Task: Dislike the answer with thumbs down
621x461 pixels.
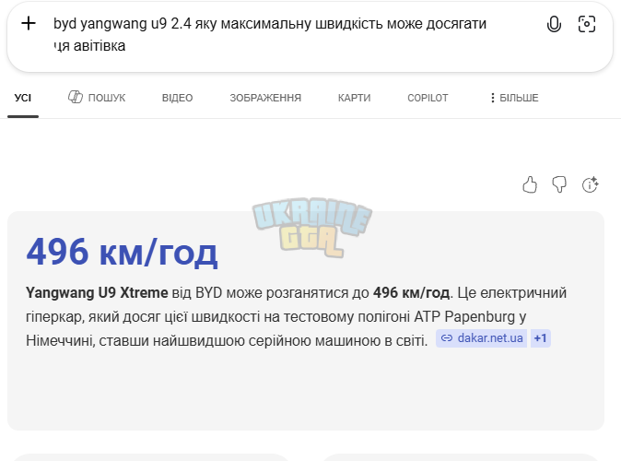Action: (559, 184)
